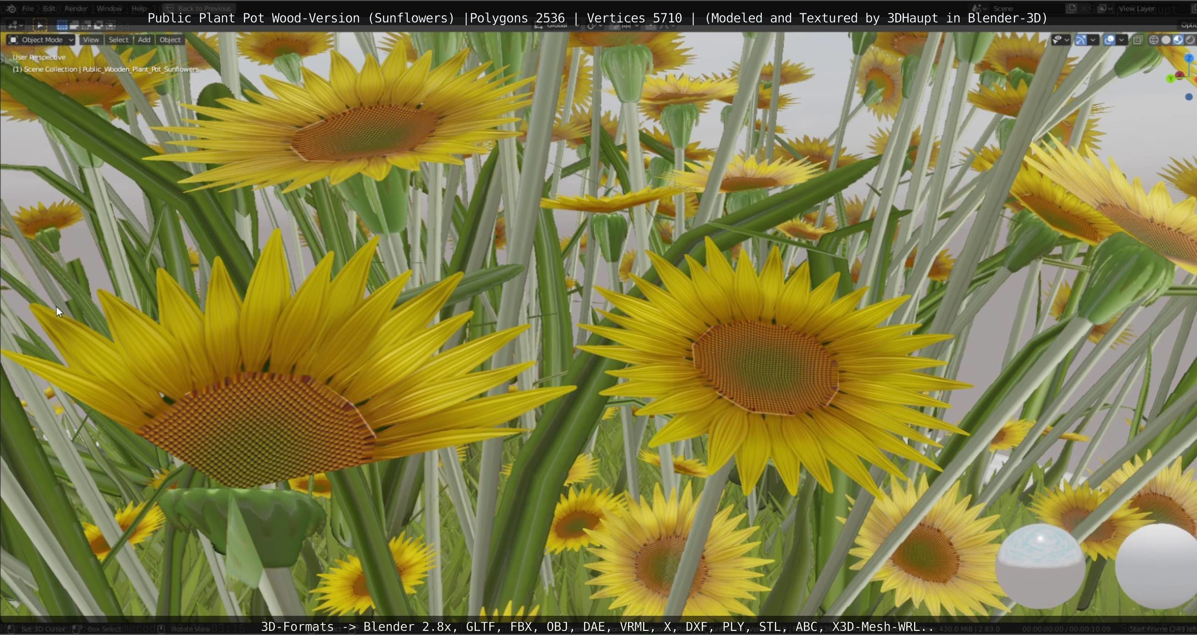Open the Edit menu
Screen dimensions: 1197x635
pos(49,8)
